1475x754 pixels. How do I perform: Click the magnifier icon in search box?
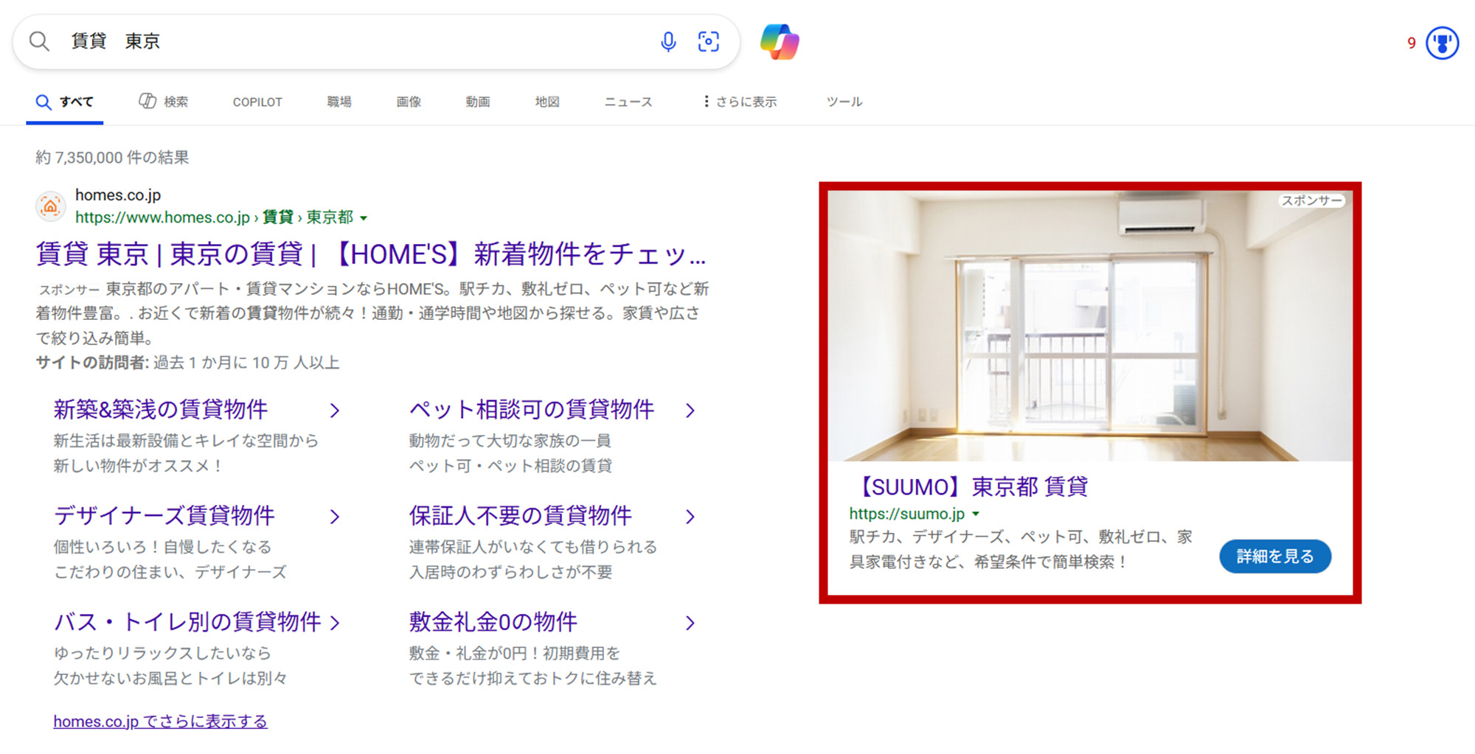39,41
